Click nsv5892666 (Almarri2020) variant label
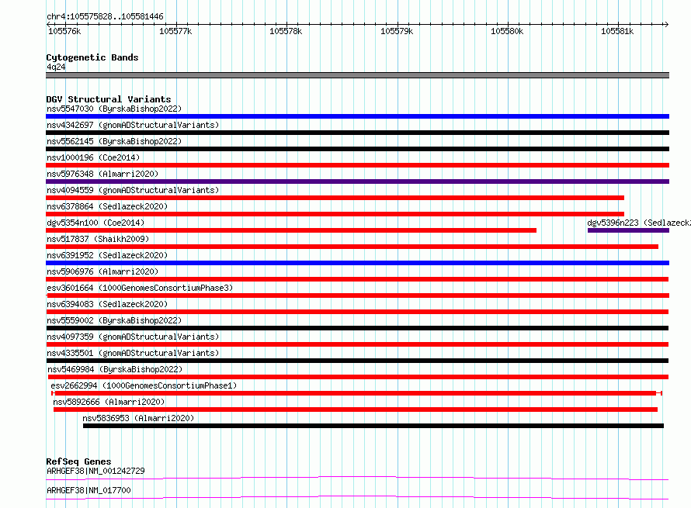This screenshot has height=508, width=691. point(109,402)
